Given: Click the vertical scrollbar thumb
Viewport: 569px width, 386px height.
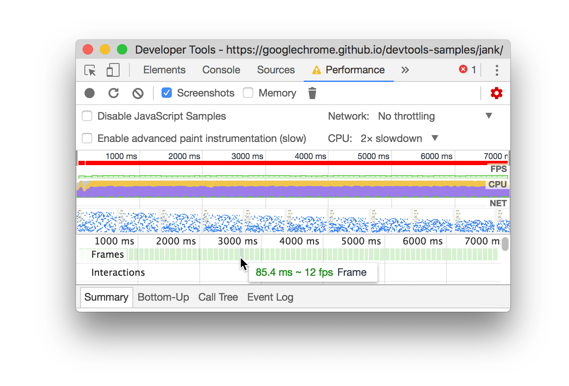Looking at the screenshot, I should (505, 244).
